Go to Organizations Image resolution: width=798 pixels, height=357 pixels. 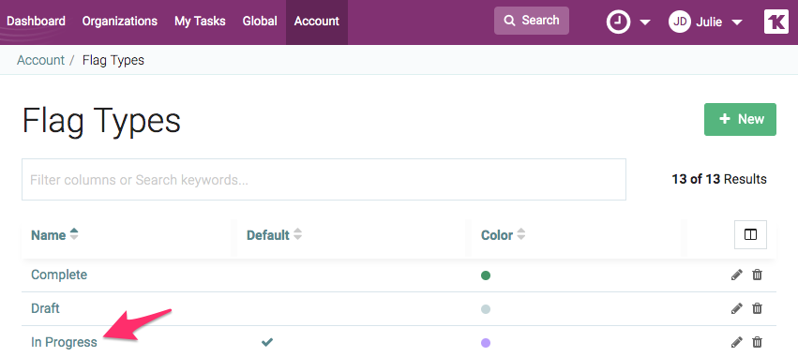click(120, 22)
